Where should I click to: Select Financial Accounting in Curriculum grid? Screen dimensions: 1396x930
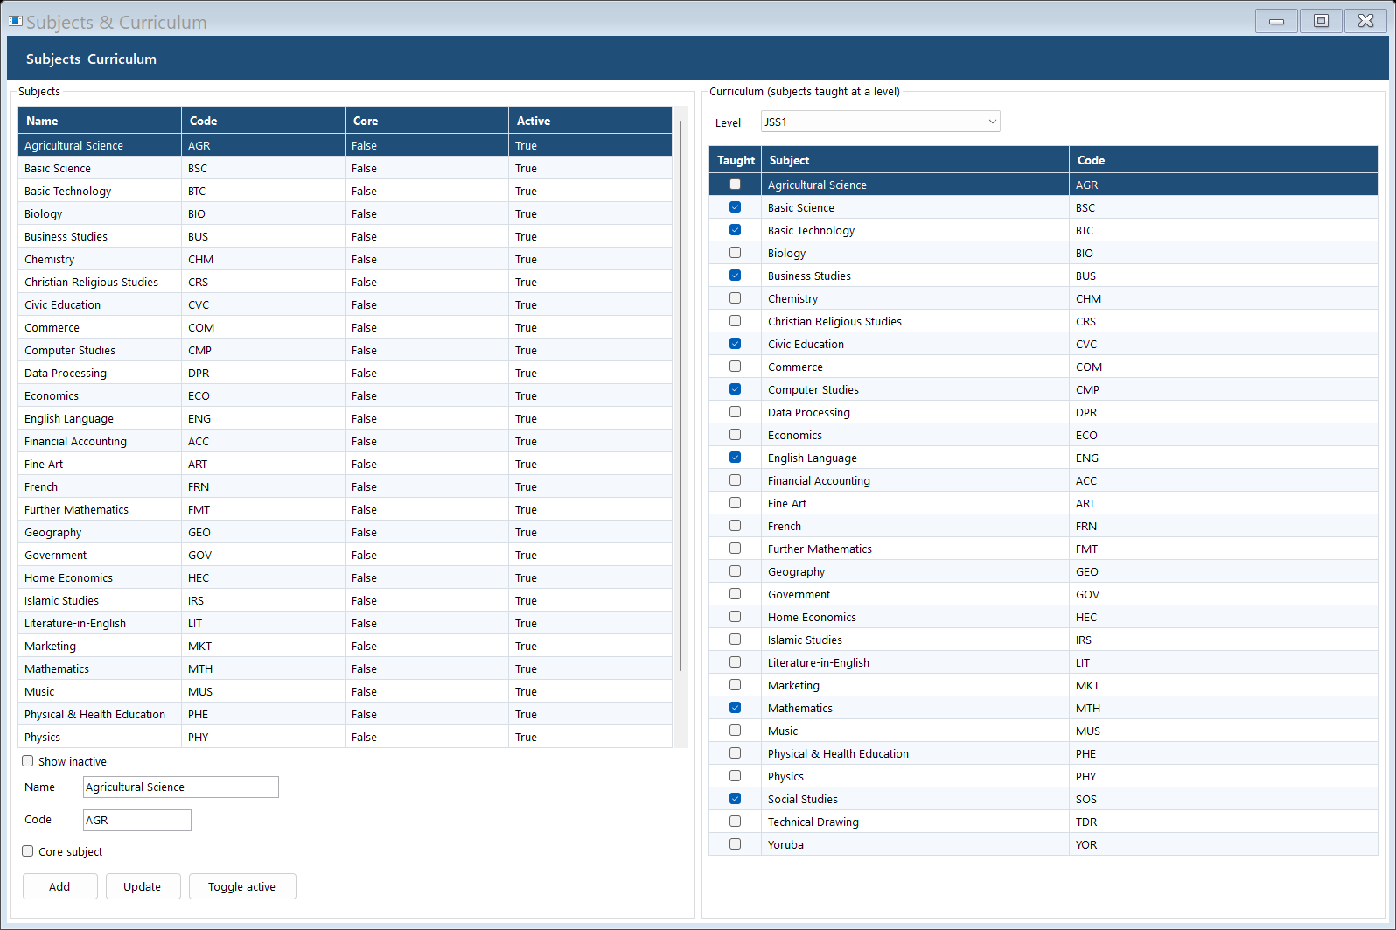click(1044, 480)
